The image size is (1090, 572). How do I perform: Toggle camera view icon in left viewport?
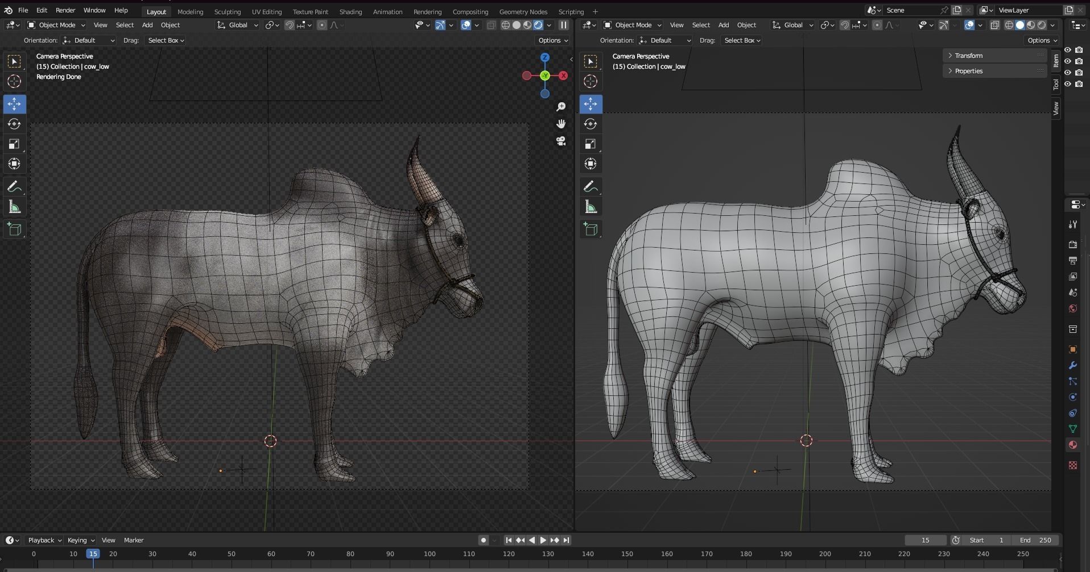pyautogui.click(x=561, y=141)
